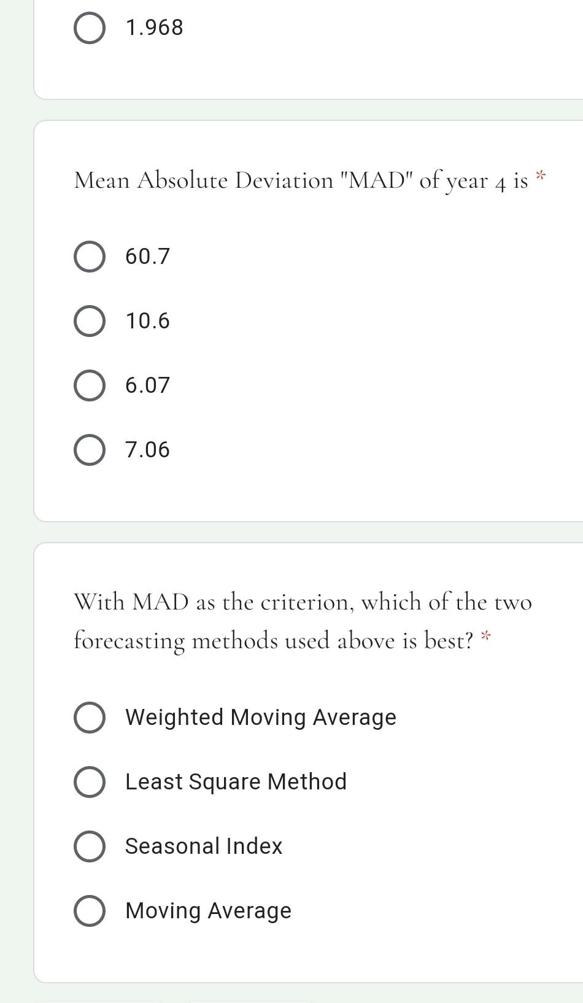Select the 1.968 answer option
Screen dimensions: 583x1003
(x=89, y=26)
